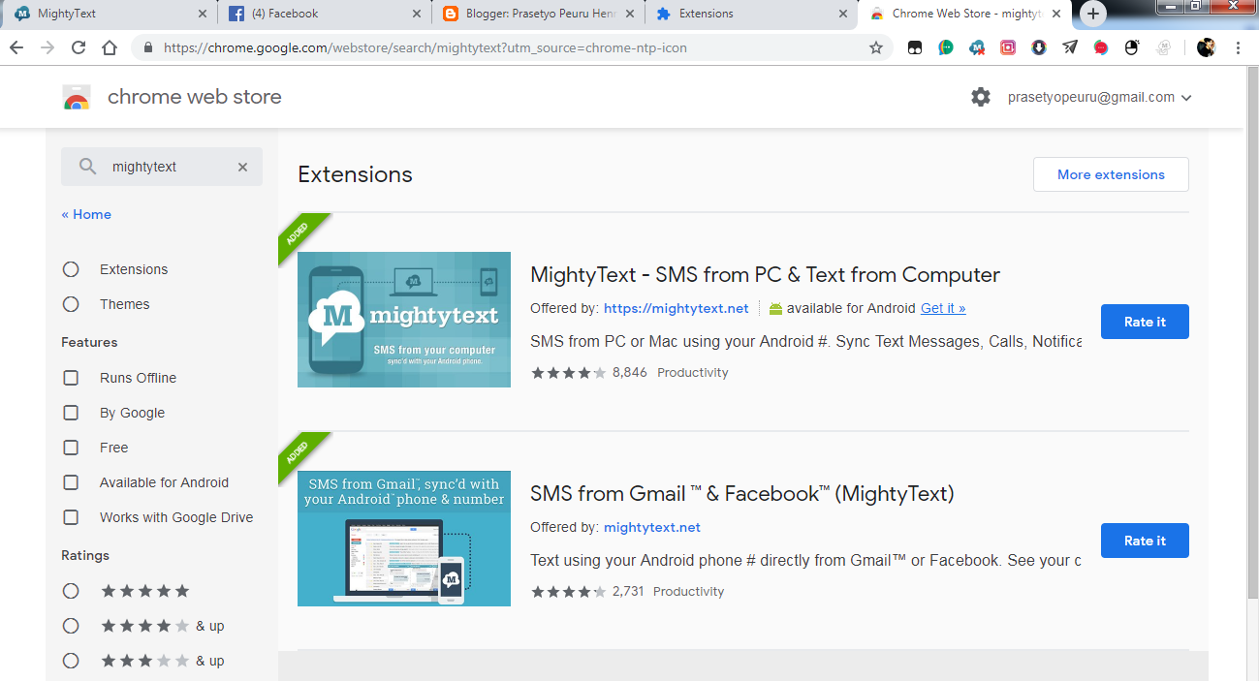1259x681 pixels.
Task: Select the Chrome Web Store tab
Action: click(x=964, y=14)
